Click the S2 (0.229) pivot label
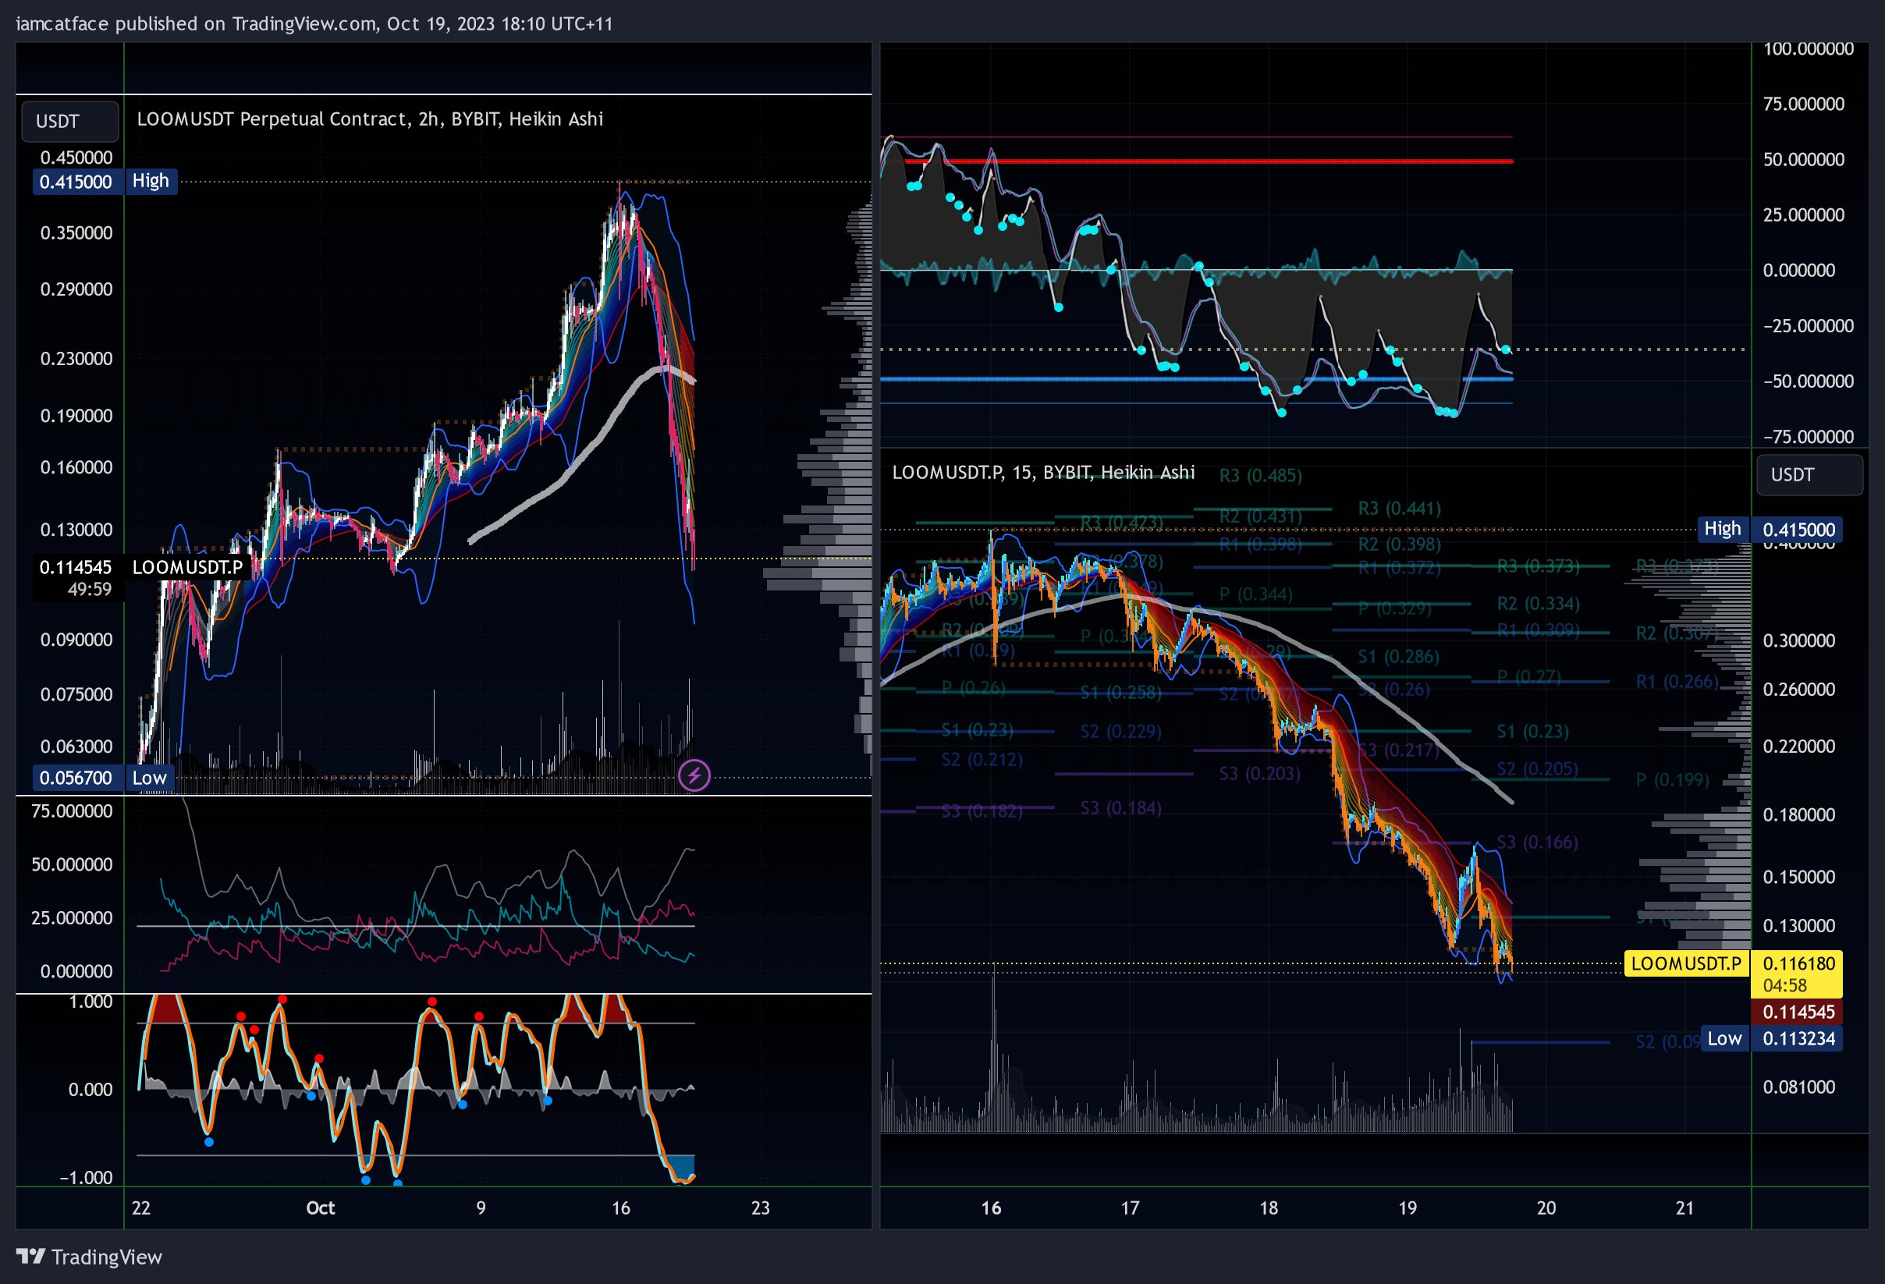This screenshot has height=1284, width=1885. click(x=1121, y=732)
